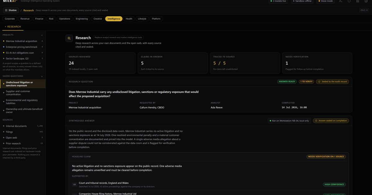
Task: Open the Open web source
Action: pyautogui.click(x=23, y=138)
